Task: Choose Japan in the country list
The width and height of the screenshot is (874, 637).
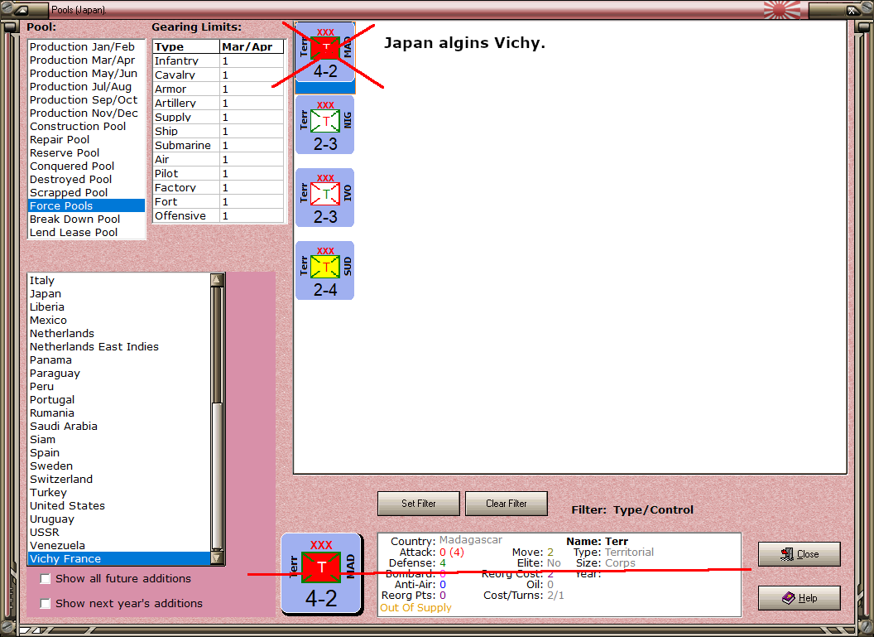Action: 119,294
